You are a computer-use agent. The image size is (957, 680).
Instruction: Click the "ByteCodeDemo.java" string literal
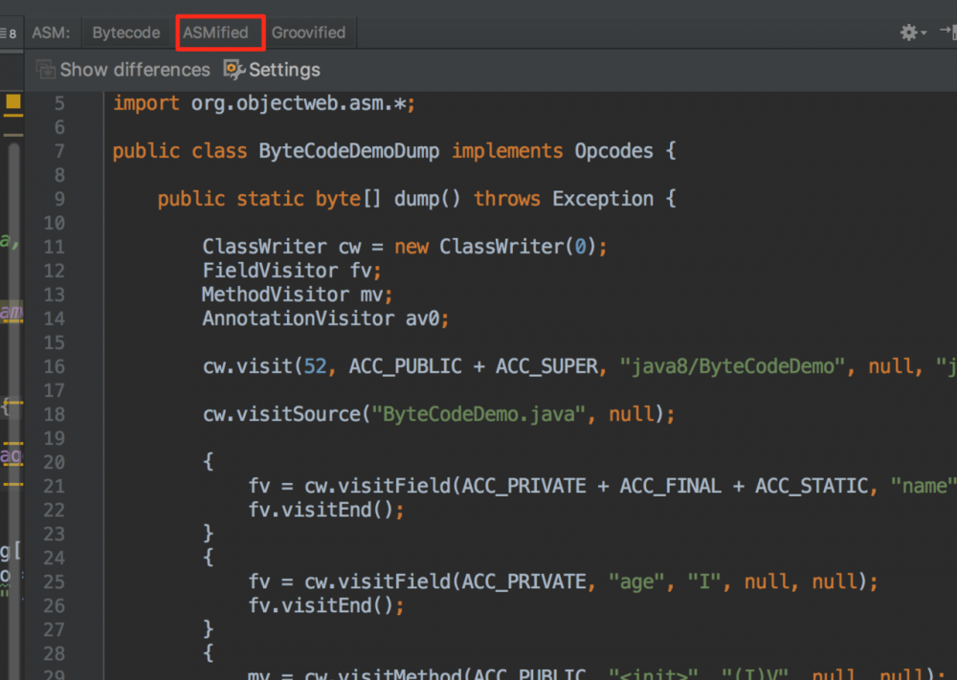tap(479, 414)
